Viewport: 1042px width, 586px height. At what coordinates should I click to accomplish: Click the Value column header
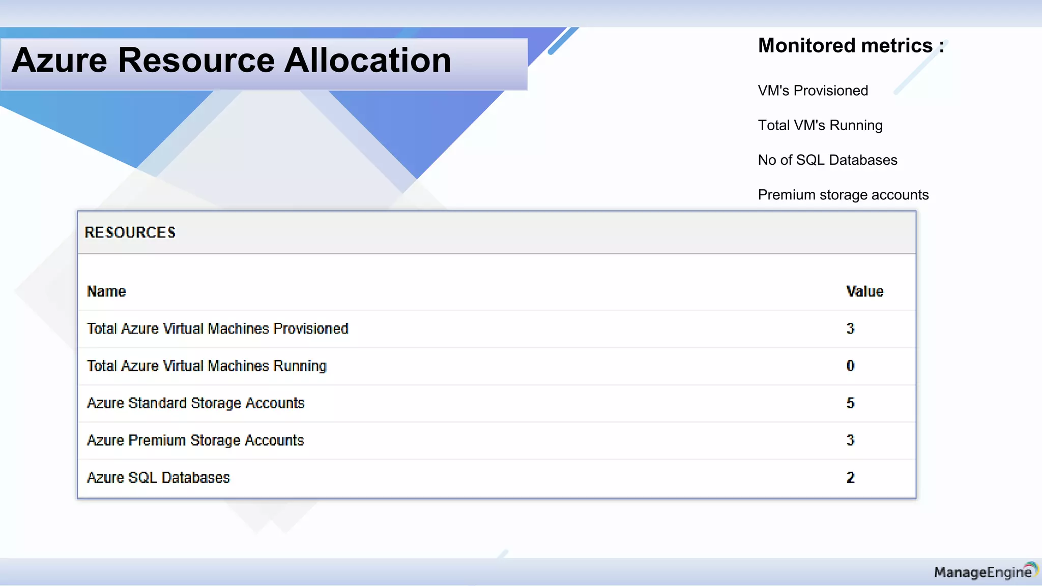pos(865,291)
